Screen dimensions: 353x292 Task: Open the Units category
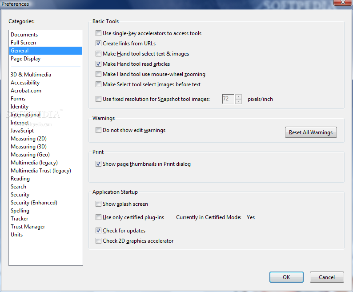pyautogui.click(x=46, y=235)
